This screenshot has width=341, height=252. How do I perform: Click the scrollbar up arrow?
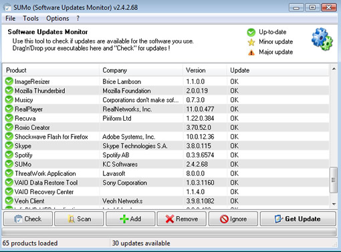[334, 69]
